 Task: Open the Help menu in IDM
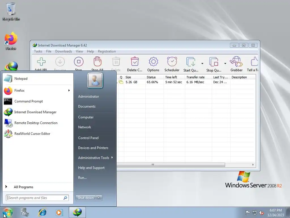click(x=90, y=51)
